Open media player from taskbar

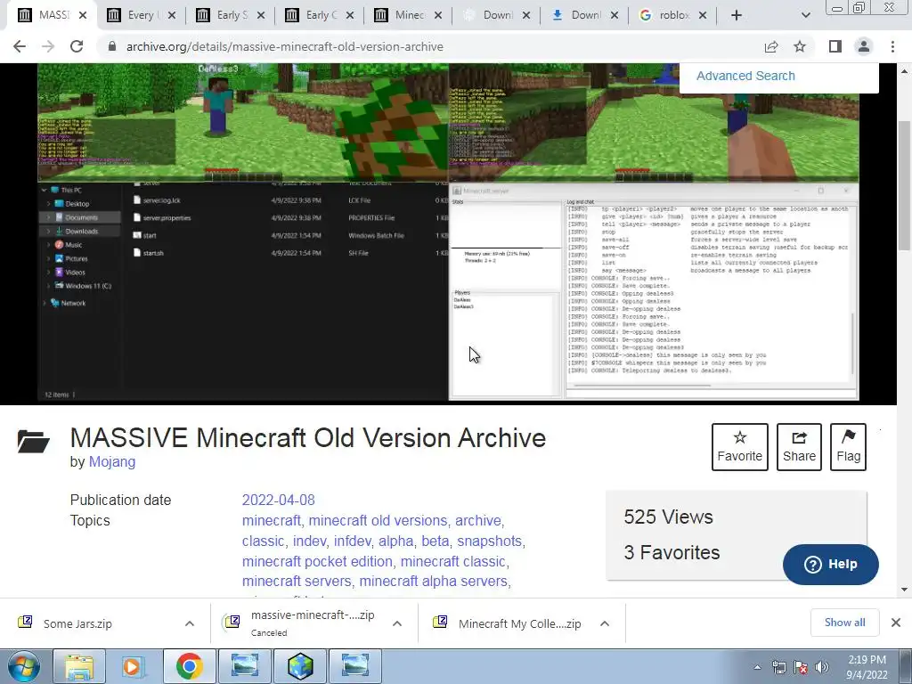coord(134,666)
